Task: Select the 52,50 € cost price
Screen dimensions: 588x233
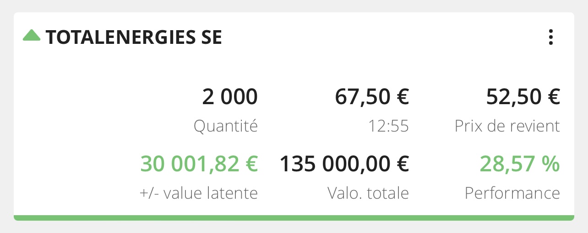Action: pyautogui.click(x=523, y=97)
